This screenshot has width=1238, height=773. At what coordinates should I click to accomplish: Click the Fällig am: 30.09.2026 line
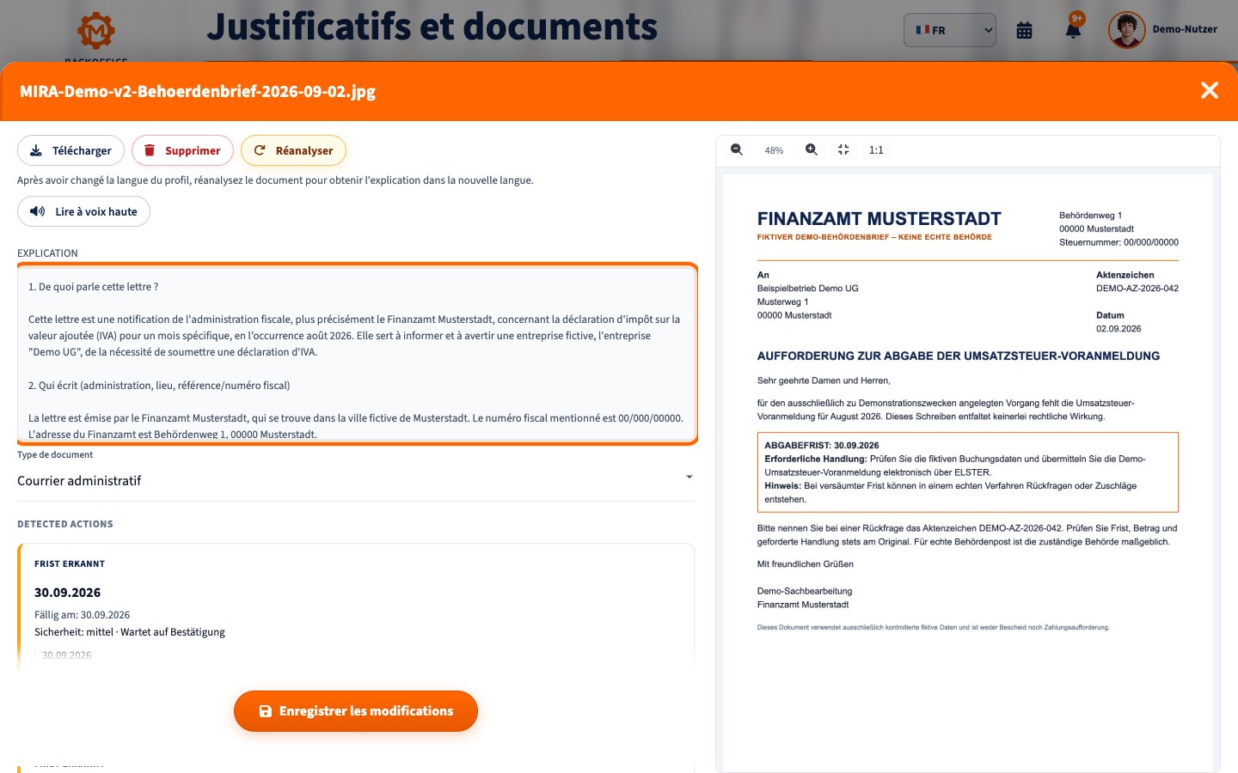[x=82, y=615]
